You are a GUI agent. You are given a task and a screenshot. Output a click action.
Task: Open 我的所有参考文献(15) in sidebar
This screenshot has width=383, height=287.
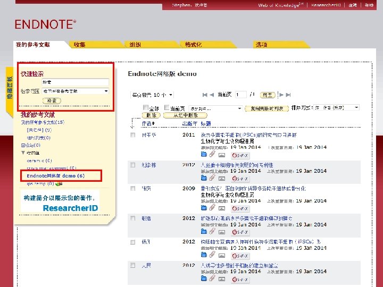[x=43, y=122]
